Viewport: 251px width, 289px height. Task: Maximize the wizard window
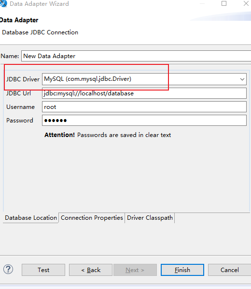[224, 3]
